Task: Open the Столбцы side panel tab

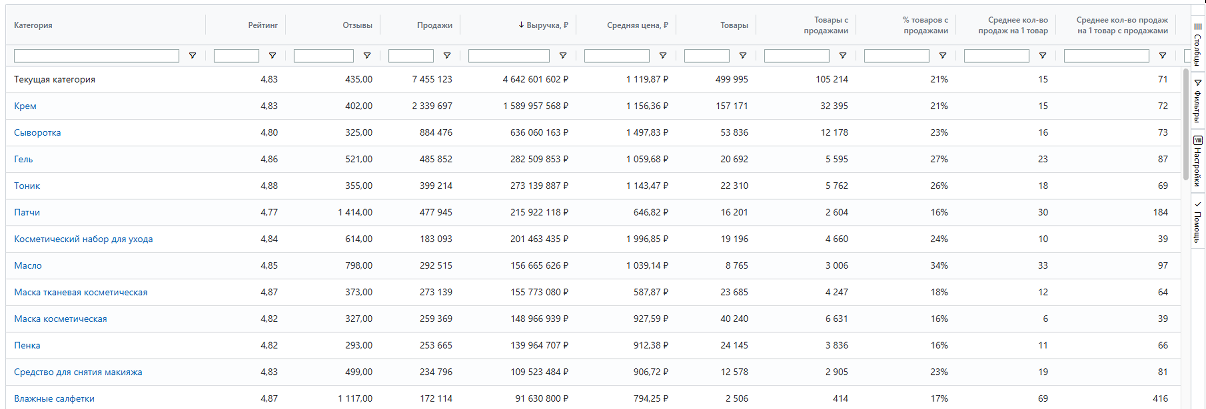Action: (1198, 45)
